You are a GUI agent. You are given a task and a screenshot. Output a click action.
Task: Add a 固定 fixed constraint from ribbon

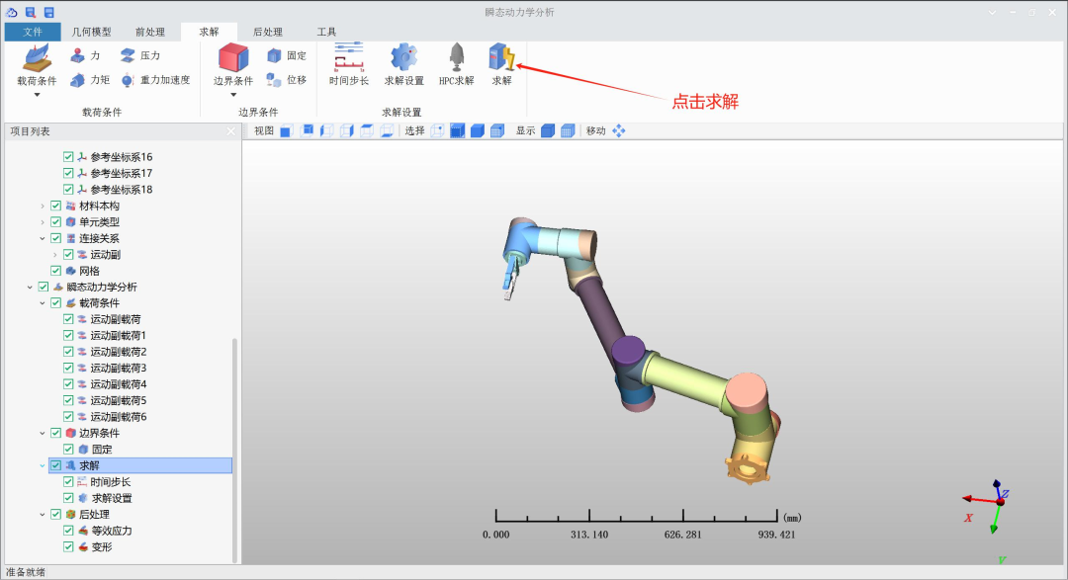coord(287,55)
